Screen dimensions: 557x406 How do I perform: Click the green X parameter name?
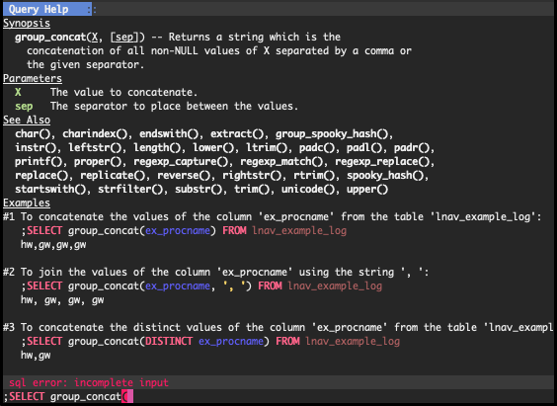[x=18, y=92]
